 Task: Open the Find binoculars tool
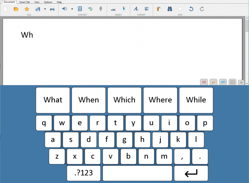click(x=170, y=9)
